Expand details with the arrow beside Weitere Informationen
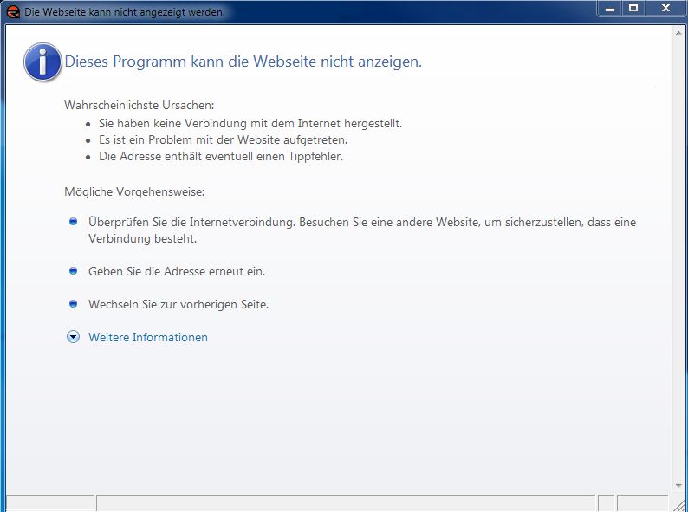 point(74,337)
